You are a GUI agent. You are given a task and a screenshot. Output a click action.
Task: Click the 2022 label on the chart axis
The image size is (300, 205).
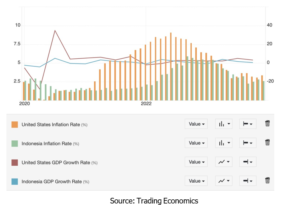pos(146,103)
